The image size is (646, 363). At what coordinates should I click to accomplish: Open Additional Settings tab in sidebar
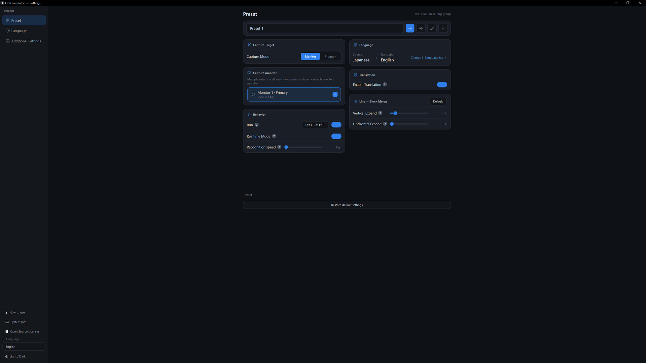24,41
